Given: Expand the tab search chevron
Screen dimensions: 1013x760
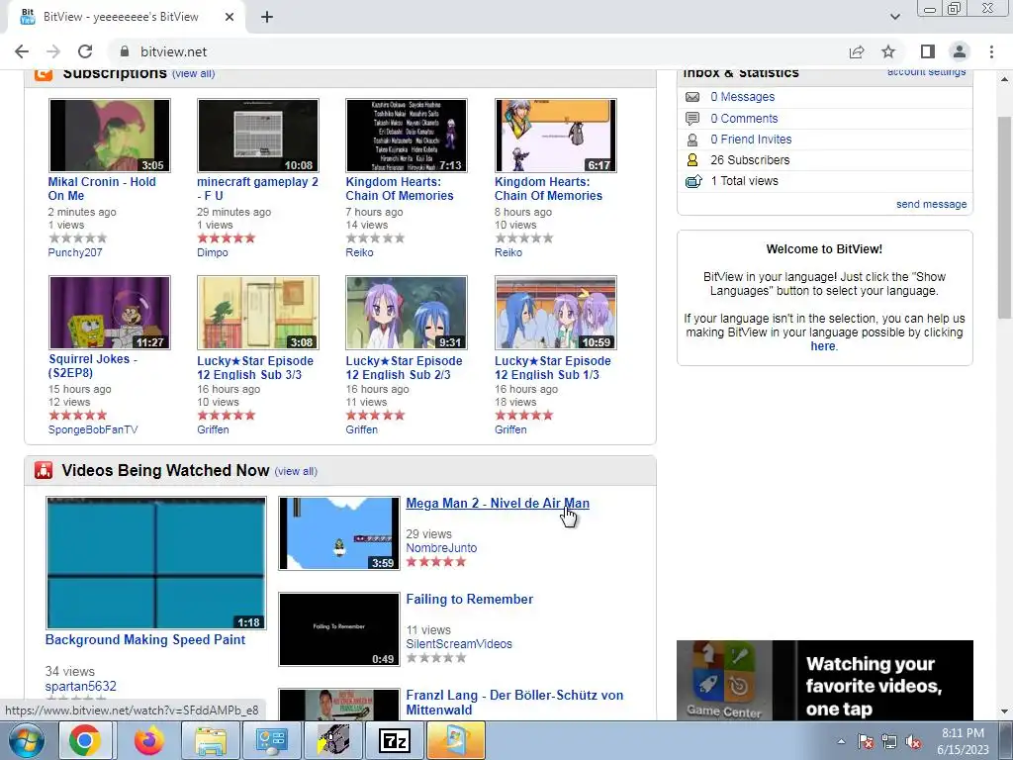Looking at the screenshot, I should coord(894,17).
